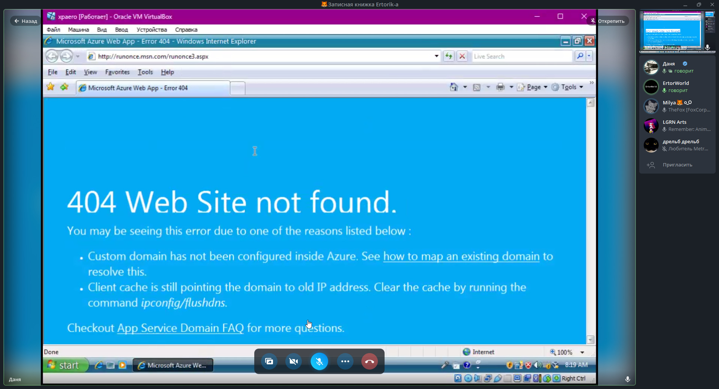Click the VirtualBox USB status icon

pyautogui.click(x=498, y=378)
